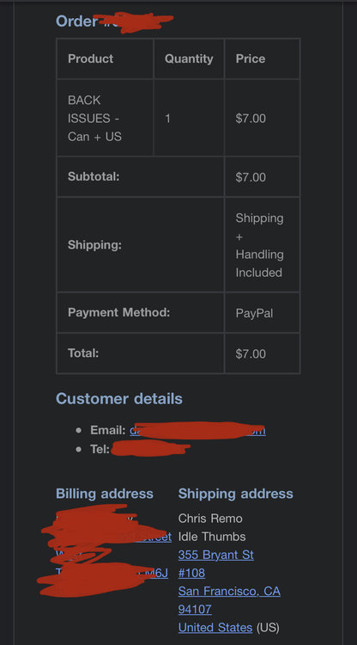Click the Price column header
The width and height of the screenshot is (357, 645).
pyautogui.click(x=251, y=58)
